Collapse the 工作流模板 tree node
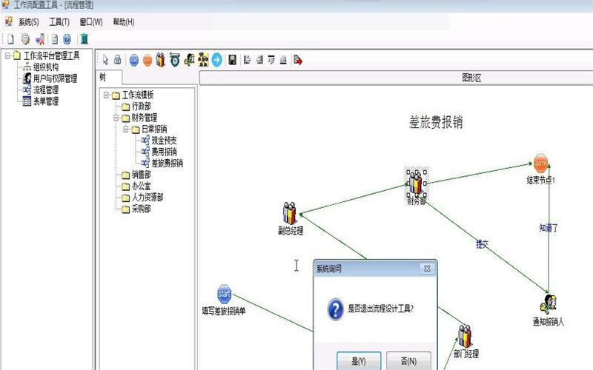593x370 pixels. tap(106, 95)
